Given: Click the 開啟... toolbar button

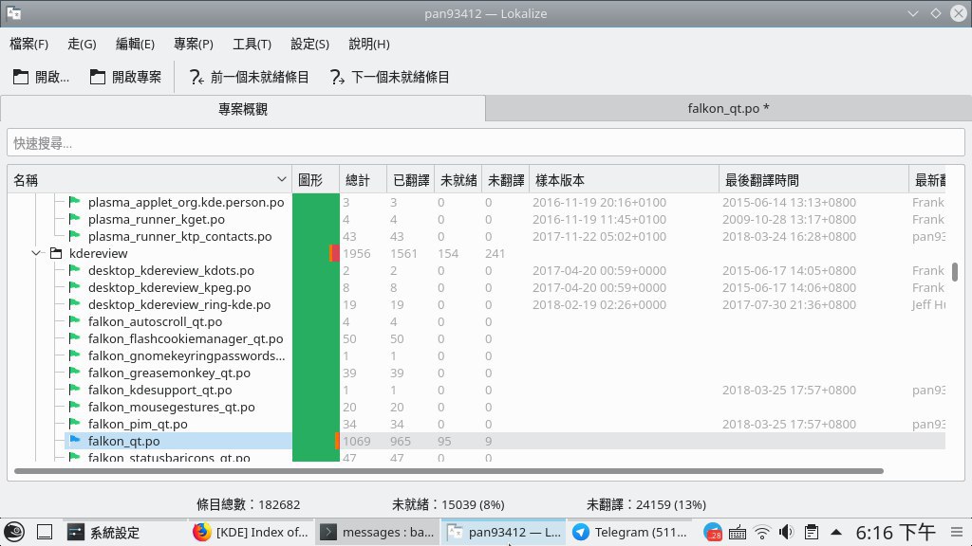Looking at the screenshot, I should click(x=42, y=77).
